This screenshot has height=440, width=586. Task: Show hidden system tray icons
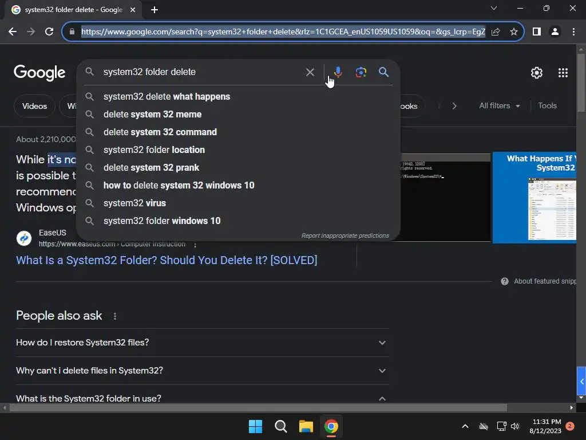465,426
